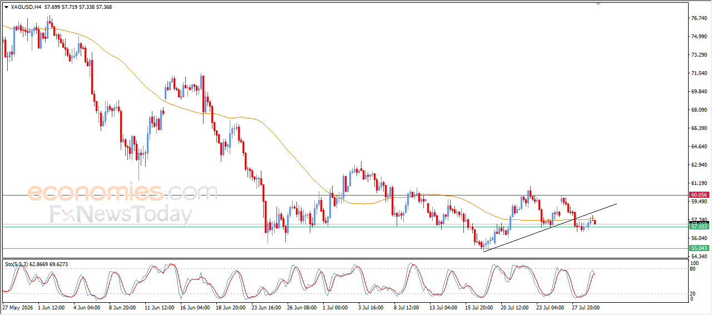
Task: Click the 54.340 price axis value
Action: coord(700,257)
